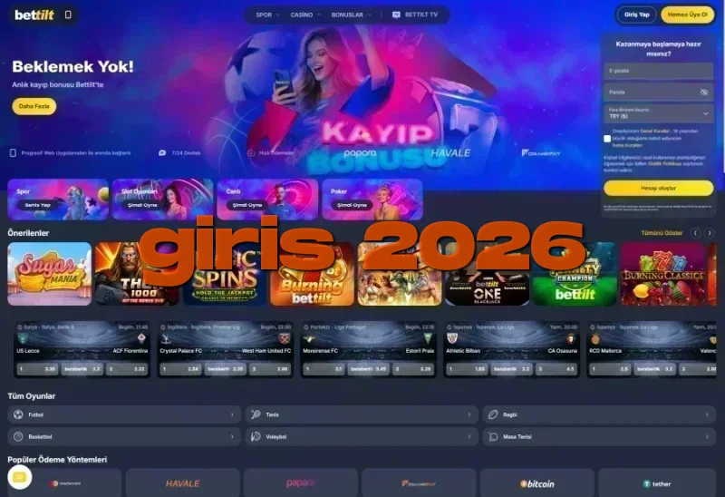The width and height of the screenshot is (725, 497).
Task: Click previous arrow in Önerilenler carousel
Action: coord(695,233)
